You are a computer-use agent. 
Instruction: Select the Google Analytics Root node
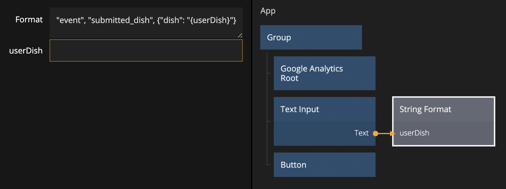pyautogui.click(x=324, y=73)
